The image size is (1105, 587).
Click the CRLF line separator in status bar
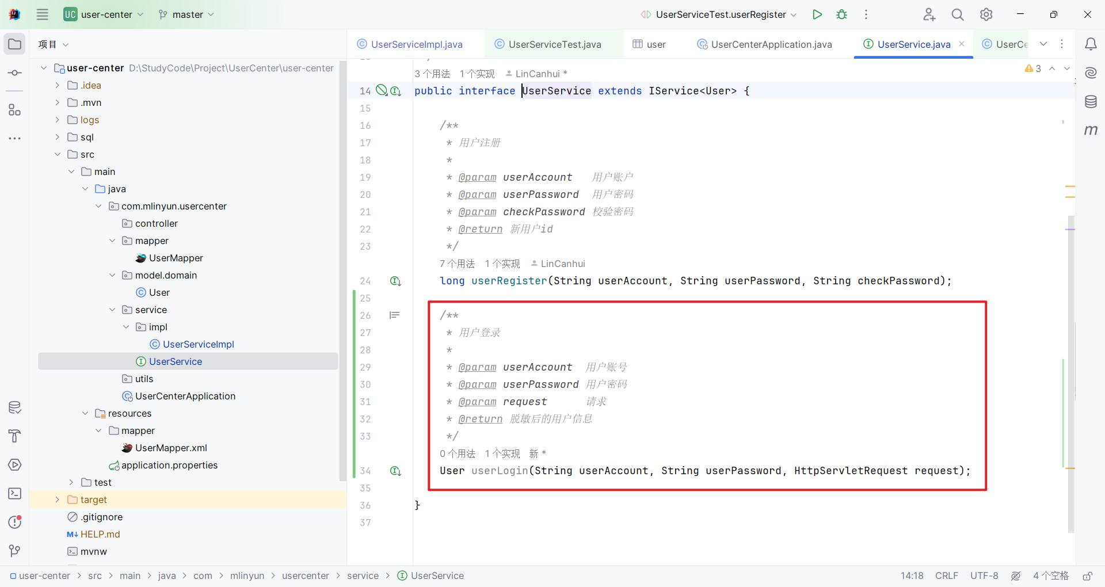point(946,575)
